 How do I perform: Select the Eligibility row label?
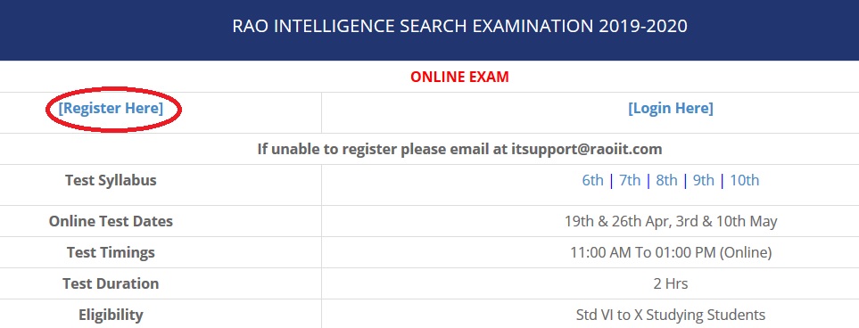[x=111, y=315]
